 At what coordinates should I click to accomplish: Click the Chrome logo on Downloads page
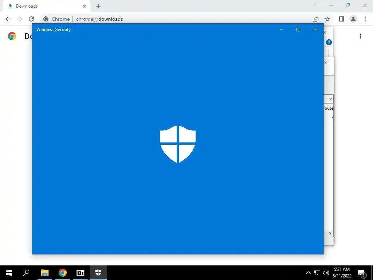tap(12, 36)
